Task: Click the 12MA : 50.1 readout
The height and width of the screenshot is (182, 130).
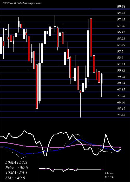Action: click(16, 173)
